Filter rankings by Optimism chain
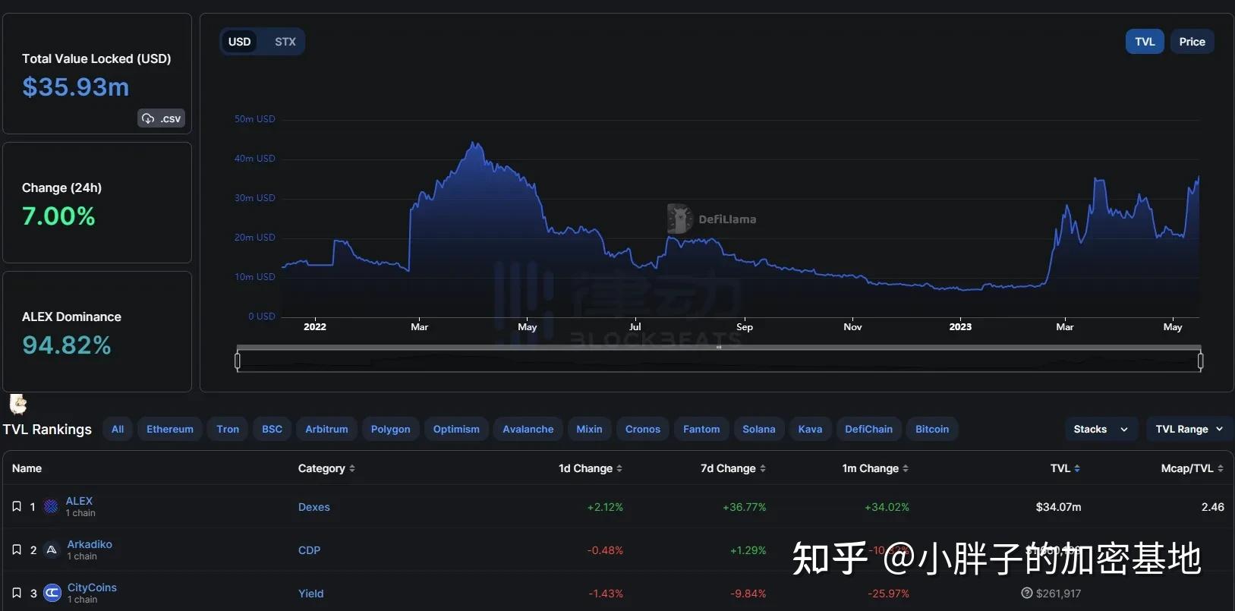 [x=456, y=429]
